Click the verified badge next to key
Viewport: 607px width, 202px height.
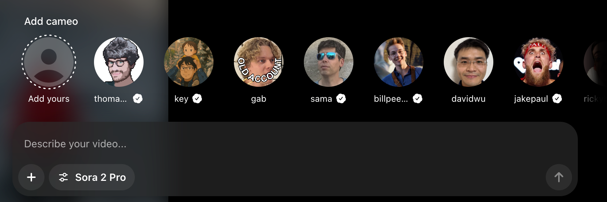pyautogui.click(x=197, y=98)
